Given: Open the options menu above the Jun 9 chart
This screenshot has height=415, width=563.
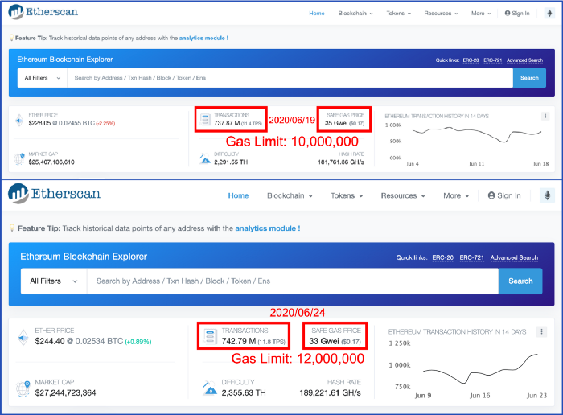Looking at the screenshot, I should pyautogui.click(x=541, y=331).
